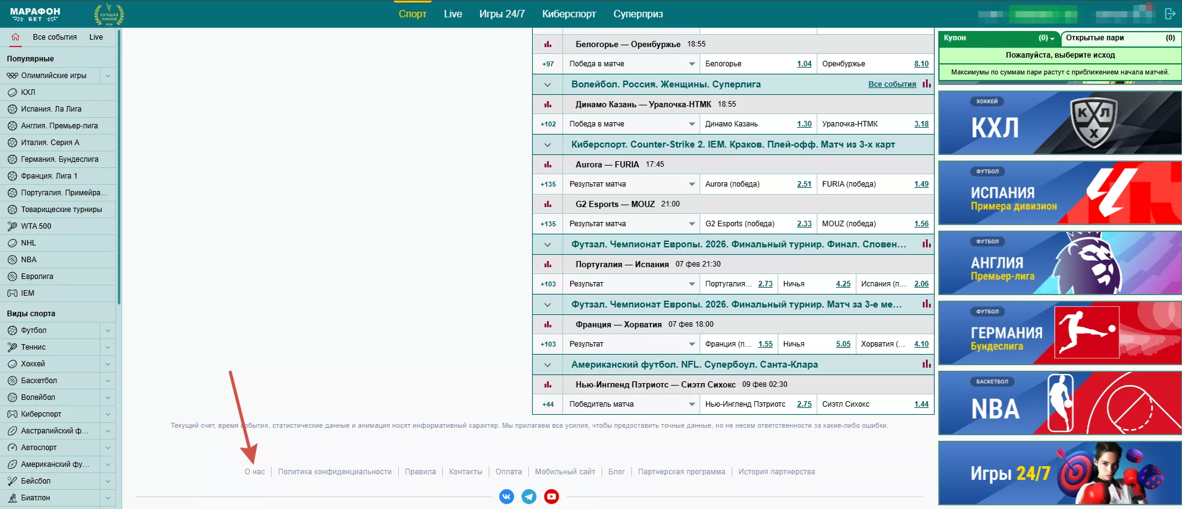
Task: Open the КХЛ hockey banner
Action: pyautogui.click(x=1059, y=123)
